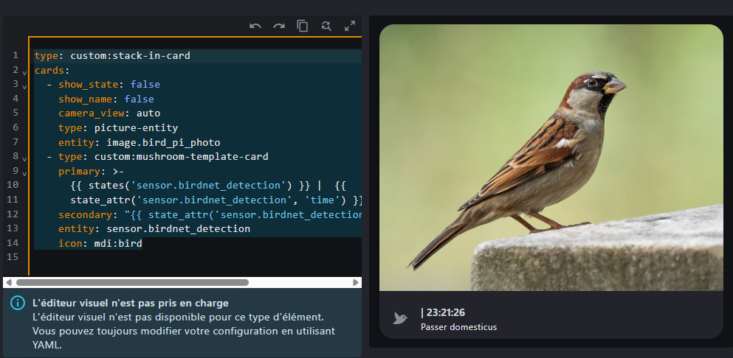This screenshot has width=733, height=358.
Task: Fold the first card item on line 3
Action: pyautogui.click(x=24, y=85)
